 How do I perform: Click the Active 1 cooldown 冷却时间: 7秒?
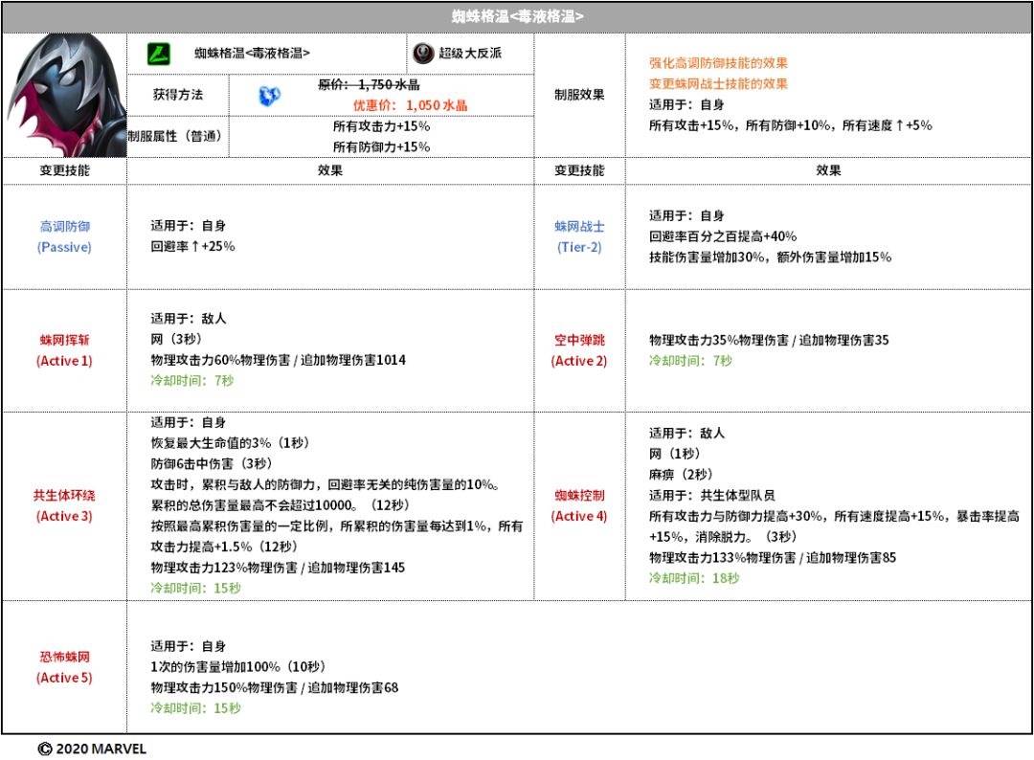click(x=191, y=380)
